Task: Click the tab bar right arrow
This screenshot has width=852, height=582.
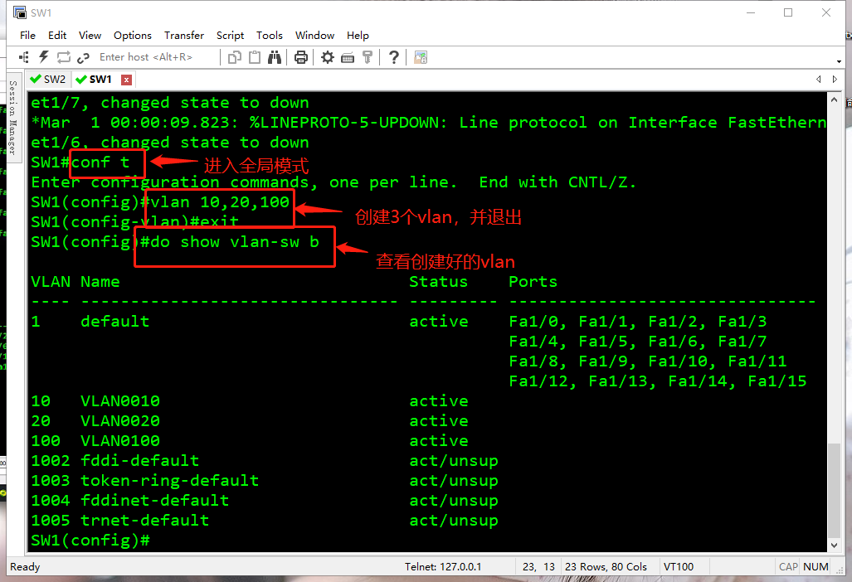Action: point(835,80)
